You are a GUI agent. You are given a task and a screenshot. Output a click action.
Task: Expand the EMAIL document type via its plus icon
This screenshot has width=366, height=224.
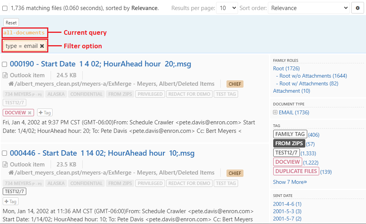coord(274,112)
